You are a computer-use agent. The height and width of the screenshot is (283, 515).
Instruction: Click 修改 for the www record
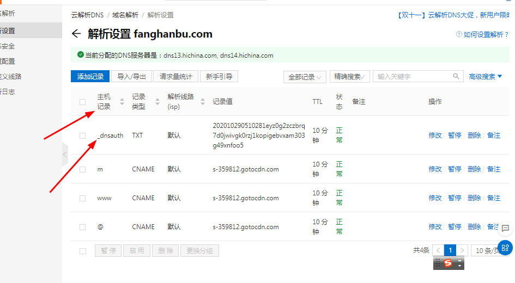coord(435,198)
